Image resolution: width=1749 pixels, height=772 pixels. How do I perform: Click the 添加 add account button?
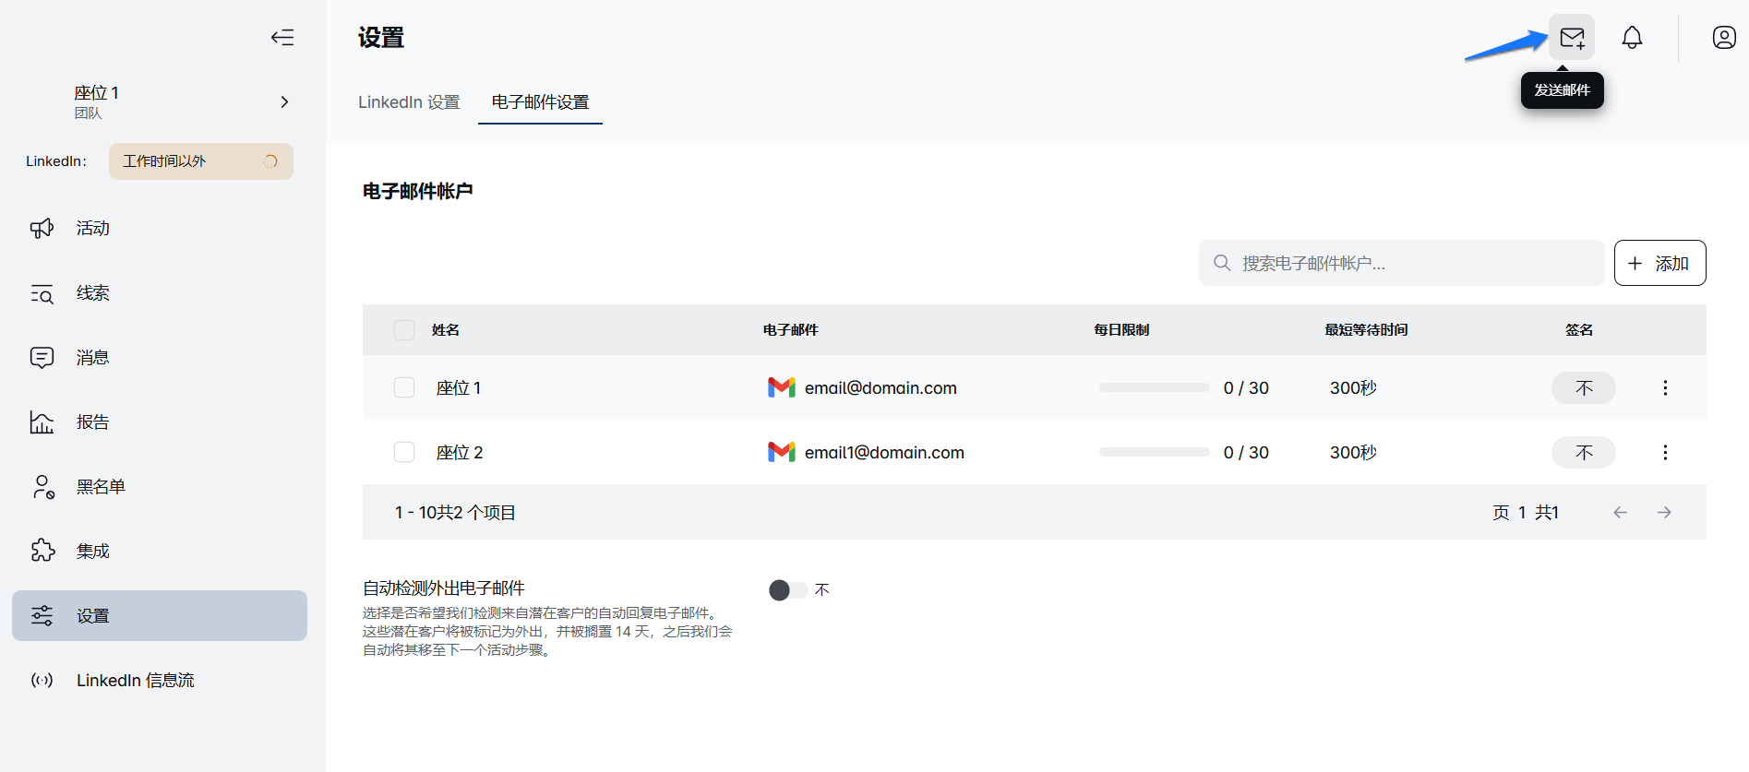click(x=1659, y=264)
